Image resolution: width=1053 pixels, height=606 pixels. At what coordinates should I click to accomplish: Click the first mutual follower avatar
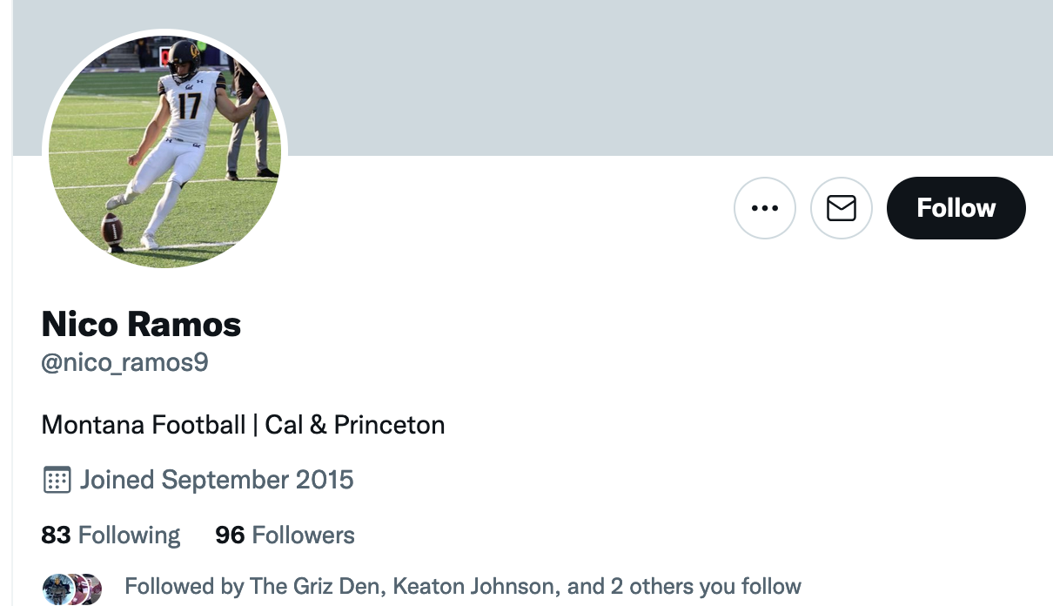click(57, 589)
